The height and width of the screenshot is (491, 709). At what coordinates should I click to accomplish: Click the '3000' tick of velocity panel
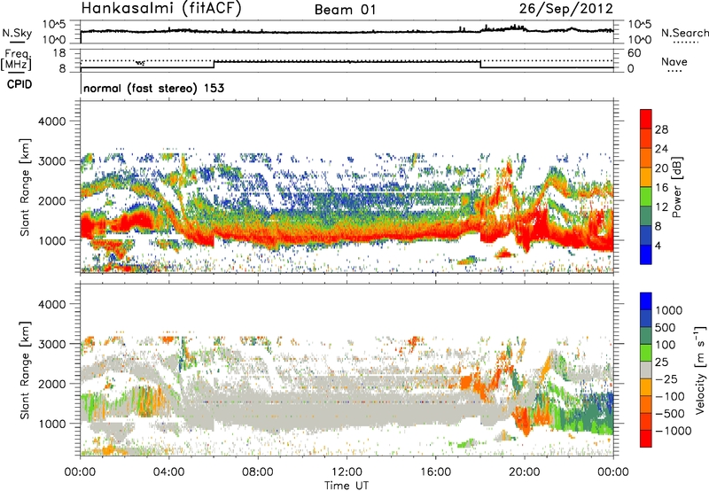pyautogui.click(x=51, y=344)
